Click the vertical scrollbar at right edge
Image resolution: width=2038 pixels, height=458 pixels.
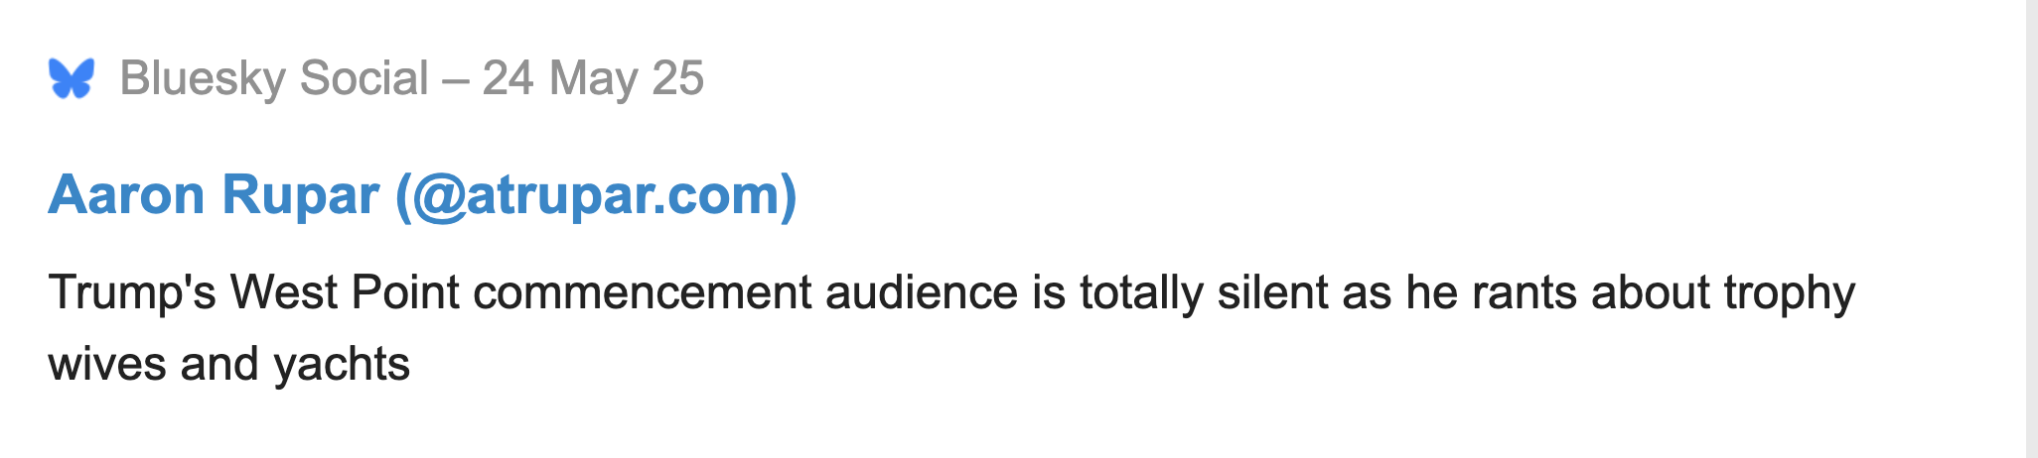click(2031, 229)
